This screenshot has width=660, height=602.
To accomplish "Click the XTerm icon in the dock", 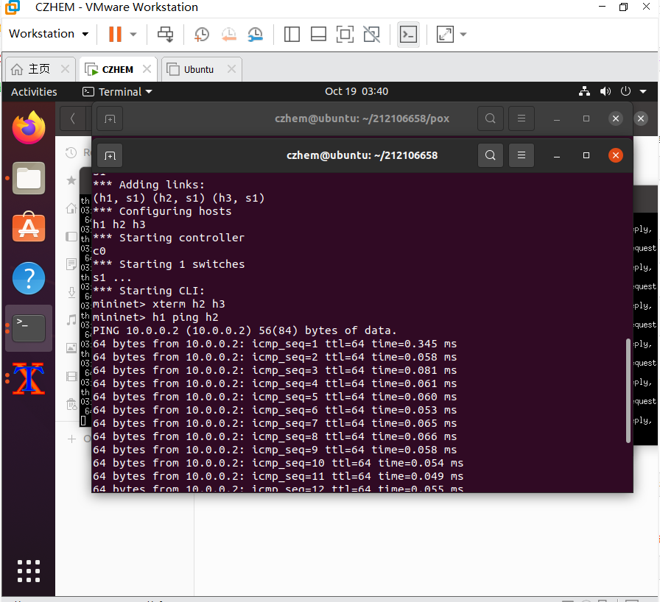I will 29,378.
